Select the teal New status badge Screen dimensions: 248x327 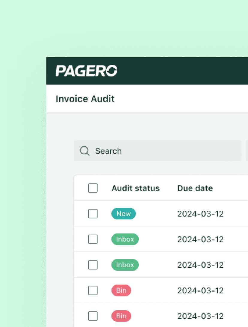click(123, 214)
